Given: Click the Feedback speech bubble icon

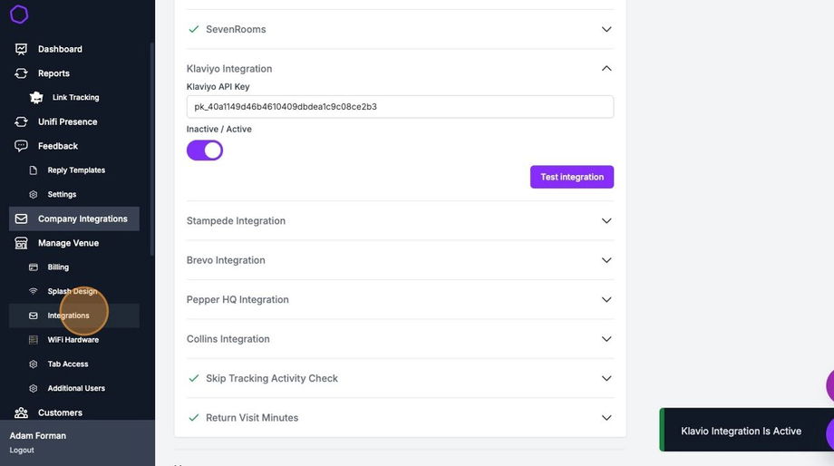Looking at the screenshot, I should [21, 146].
